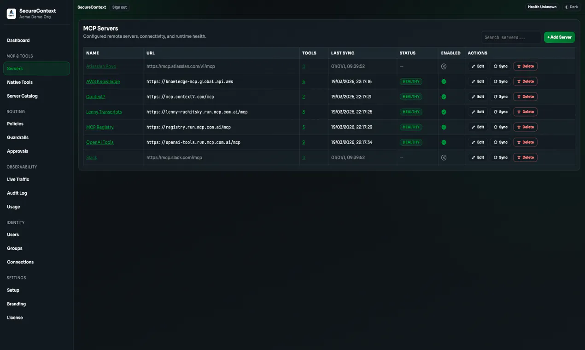Sync the Lenny Transcripts server
The height and width of the screenshot is (350, 585).
pos(501,112)
